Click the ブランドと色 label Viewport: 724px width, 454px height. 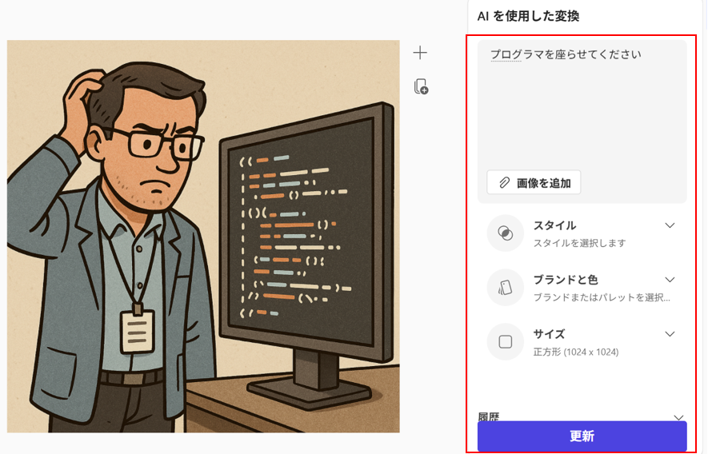point(566,280)
